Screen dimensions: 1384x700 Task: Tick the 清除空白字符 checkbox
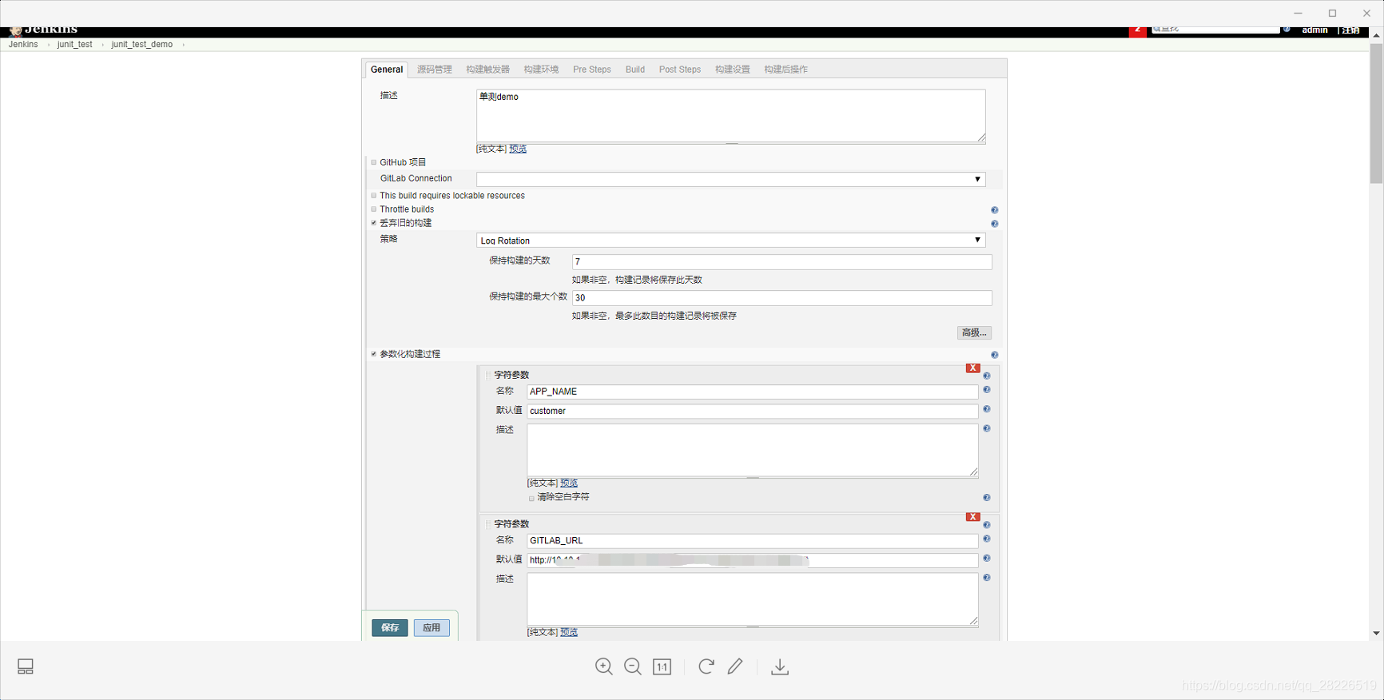click(x=531, y=498)
